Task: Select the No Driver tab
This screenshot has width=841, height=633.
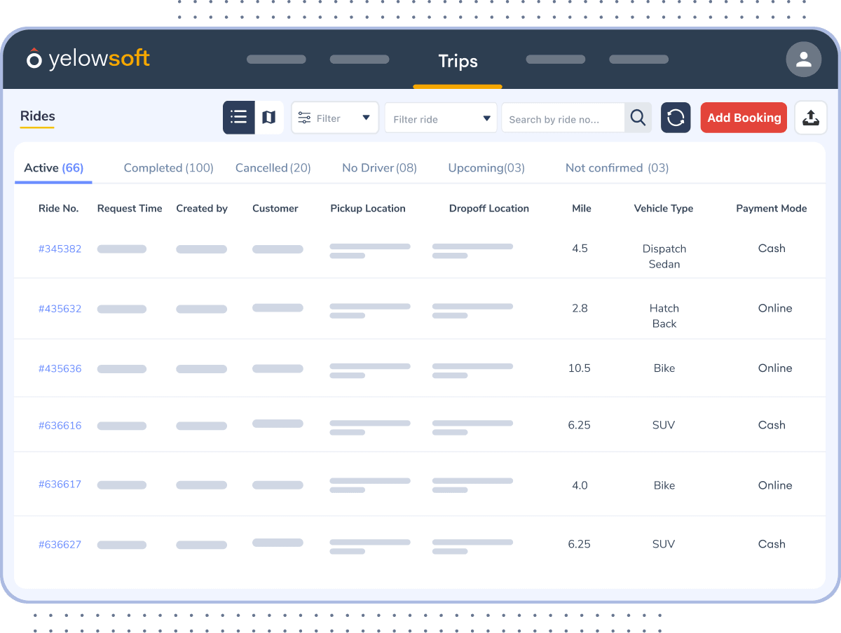Action: pyautogui.click(x=378, y=168)
